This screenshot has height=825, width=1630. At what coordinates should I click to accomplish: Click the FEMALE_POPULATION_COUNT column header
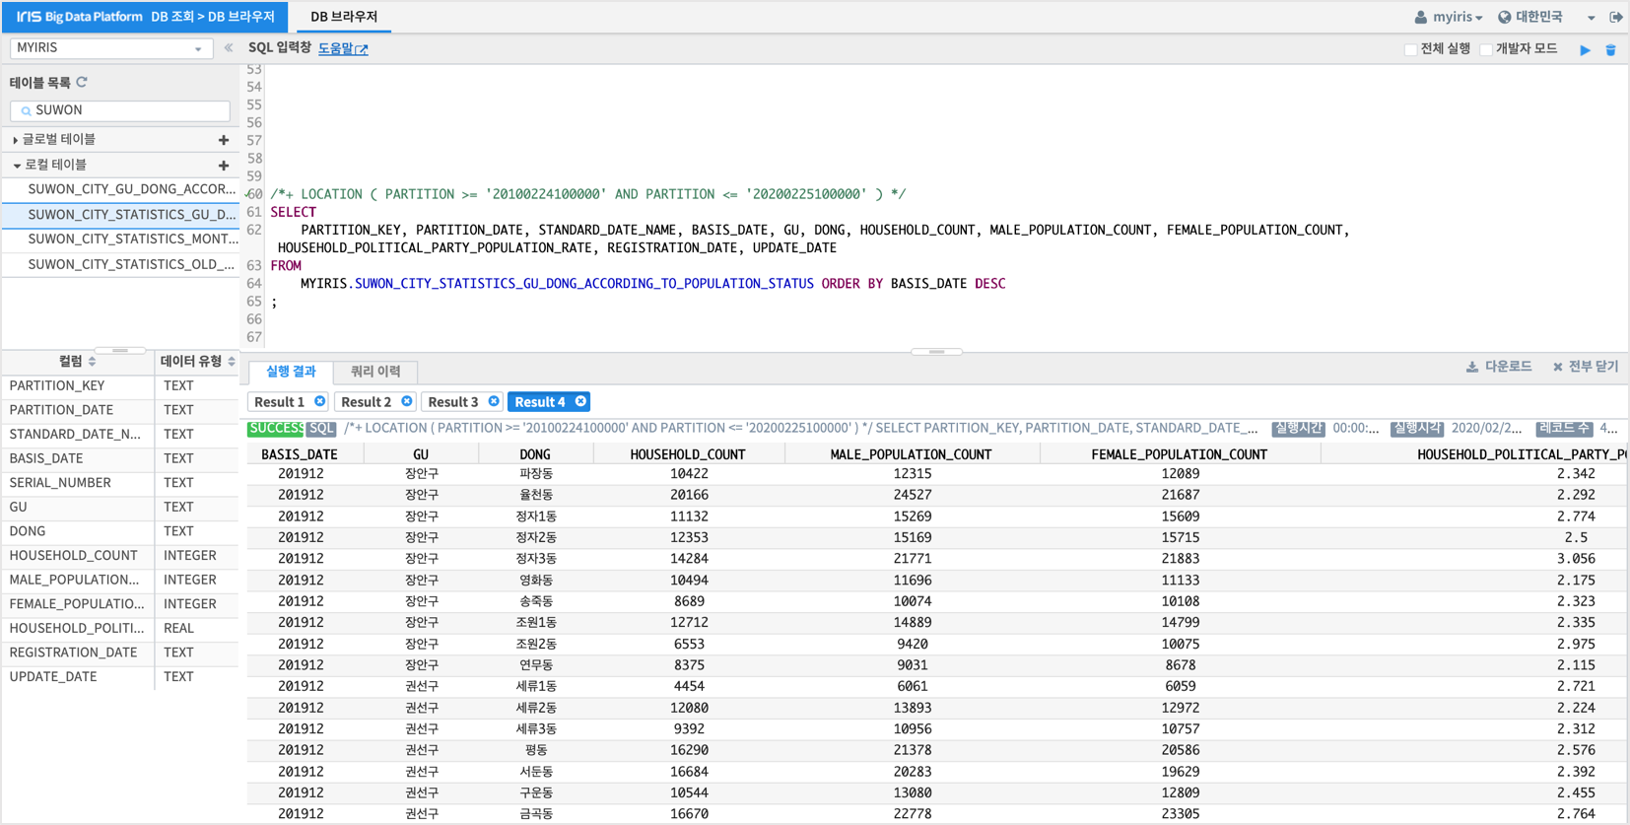(x=1179, y=454)
